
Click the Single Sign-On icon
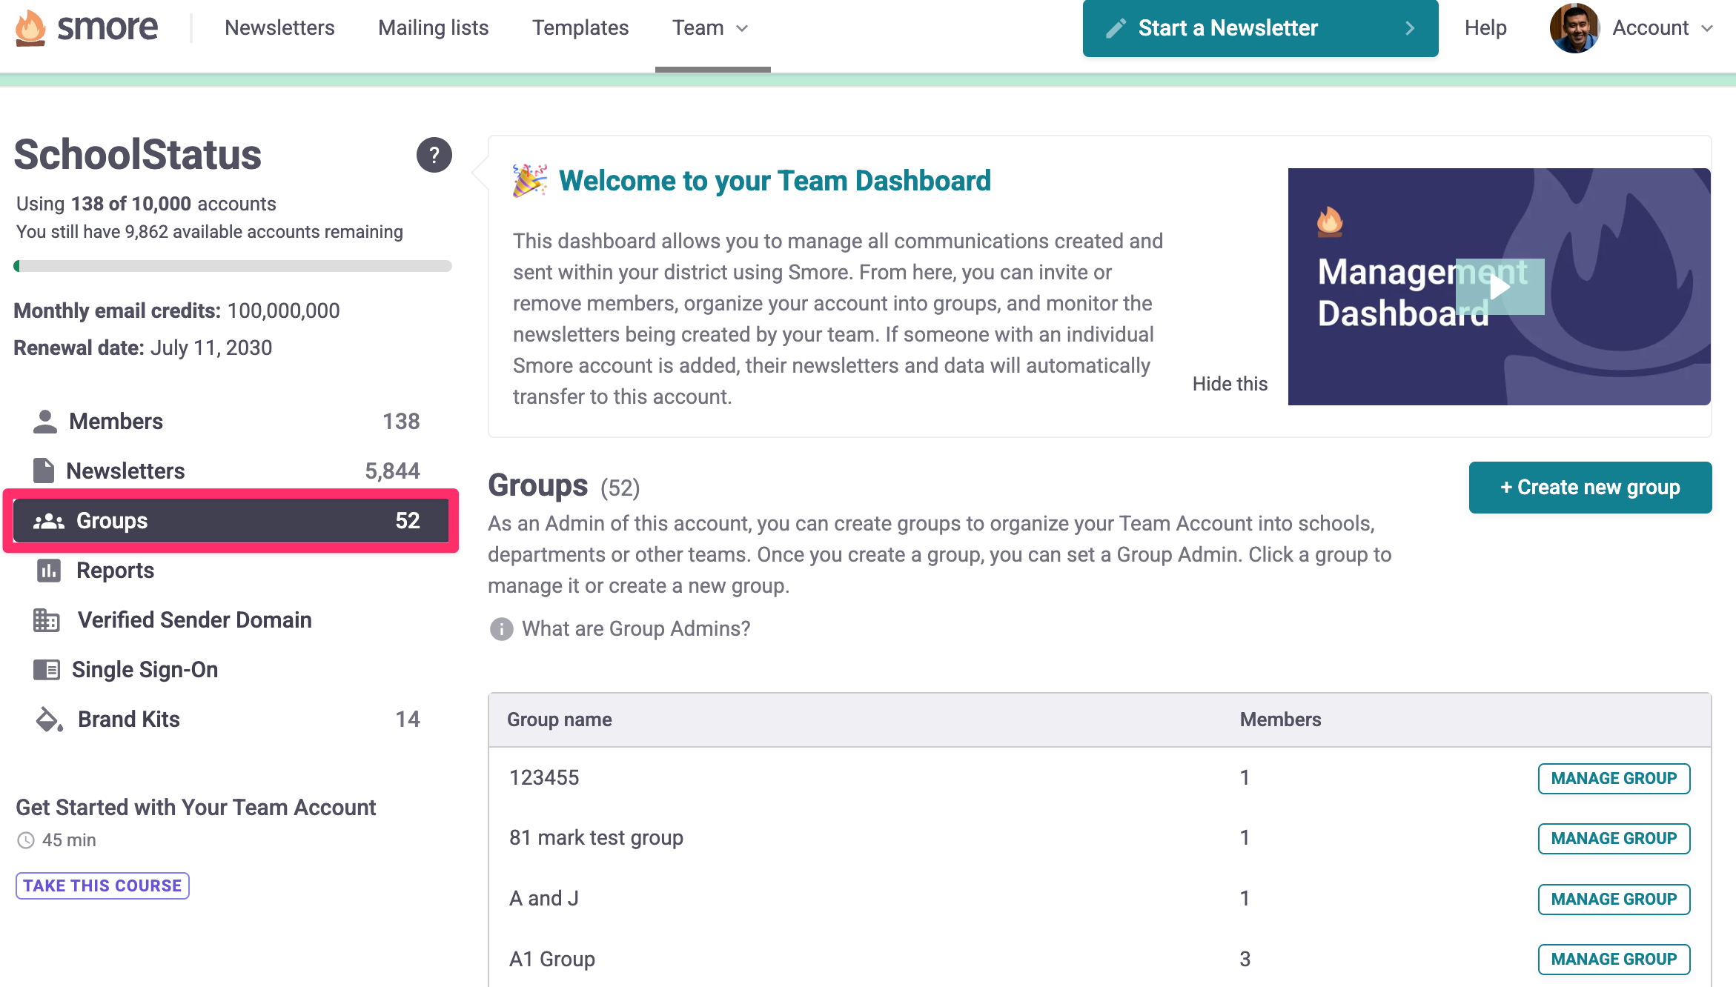click(x=47, y=670)
